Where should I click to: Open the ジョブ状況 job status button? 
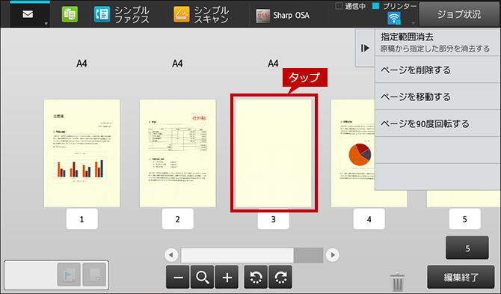[x=459, y=14]
